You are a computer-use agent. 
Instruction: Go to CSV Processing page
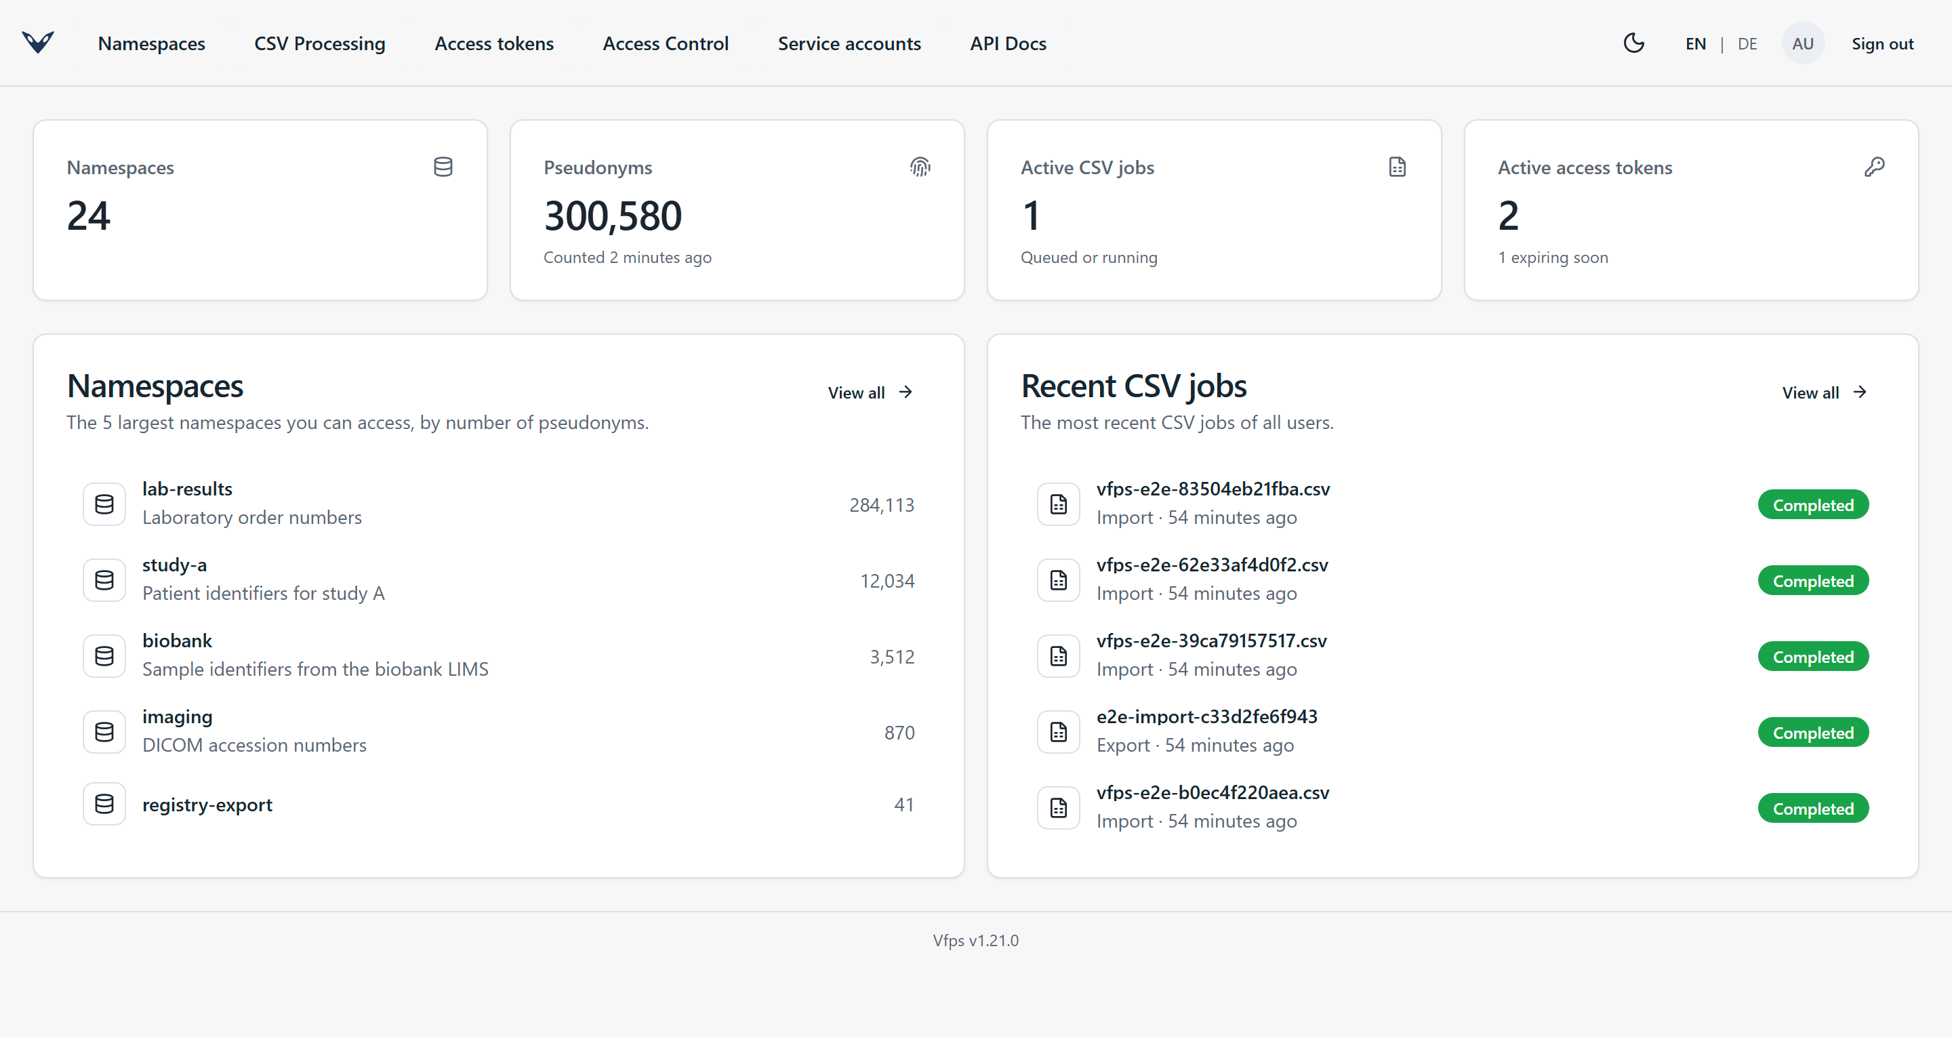click(x=320, y=43)
